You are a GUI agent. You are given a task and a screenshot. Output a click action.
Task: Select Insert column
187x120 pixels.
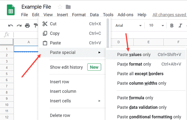(72, 91)
